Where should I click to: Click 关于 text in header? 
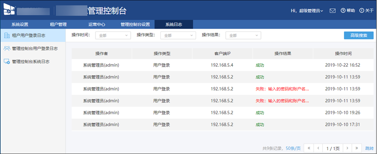(369, 10)
